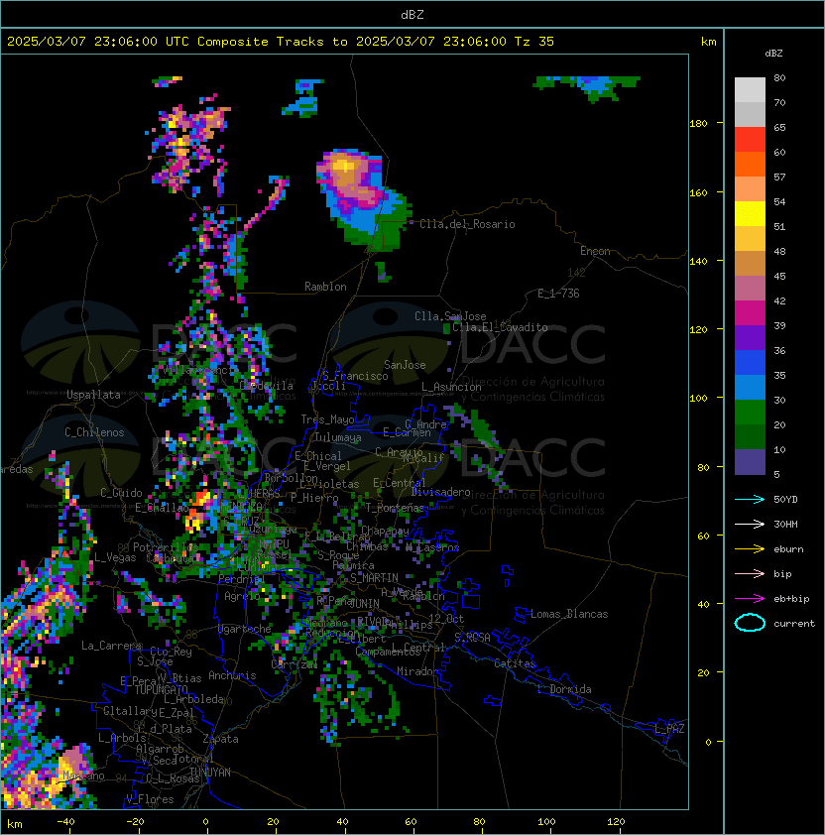This screenshot has height=835, width=825.
Task: Select the bright yellow 51-54 dBZ swatch
Action: tap(750, 214)
